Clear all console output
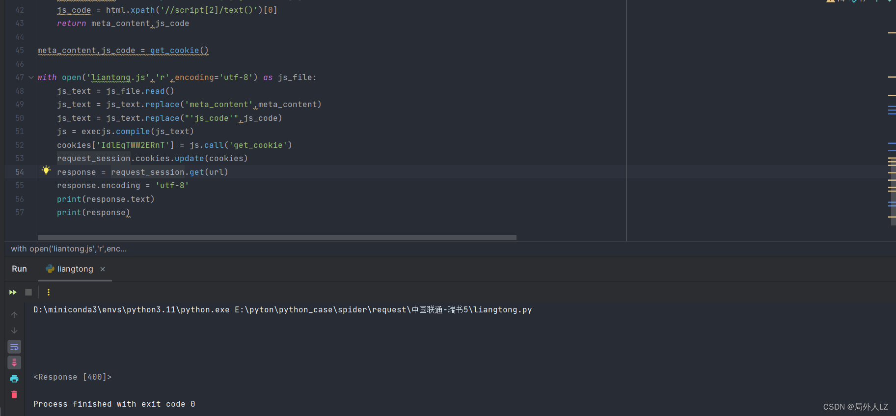This screenshot has width=896, height=416. point(14,394)
